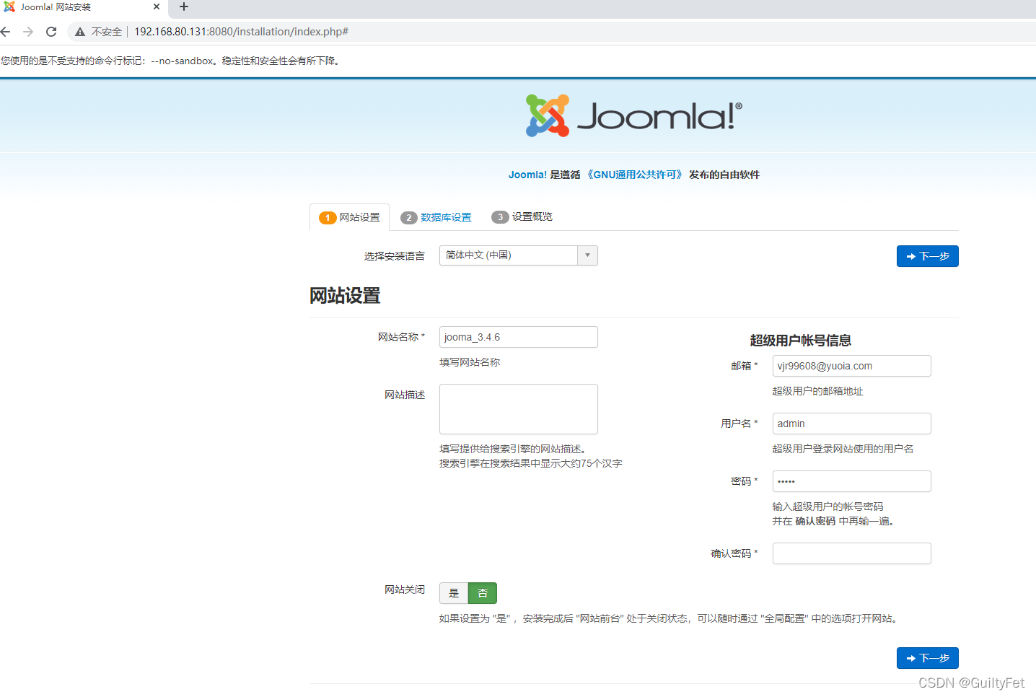1036x697 pixels.
Task: Open a new browser tab with plus icon
Action: [184, 6]
